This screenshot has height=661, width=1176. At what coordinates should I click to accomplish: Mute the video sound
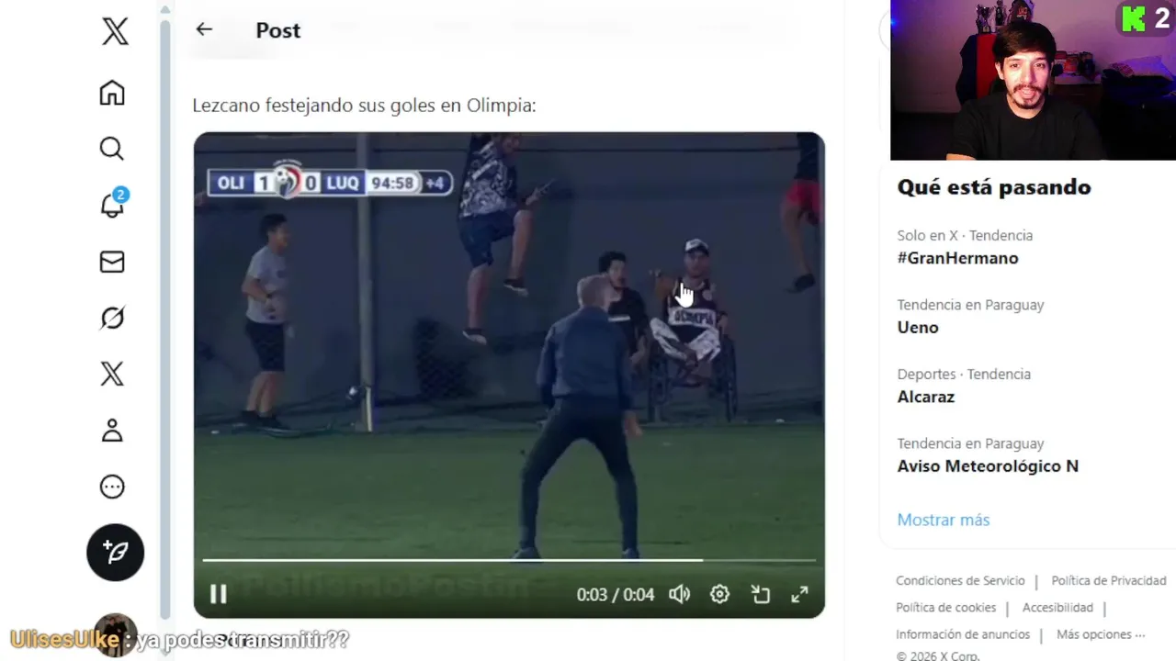[679, 594]
